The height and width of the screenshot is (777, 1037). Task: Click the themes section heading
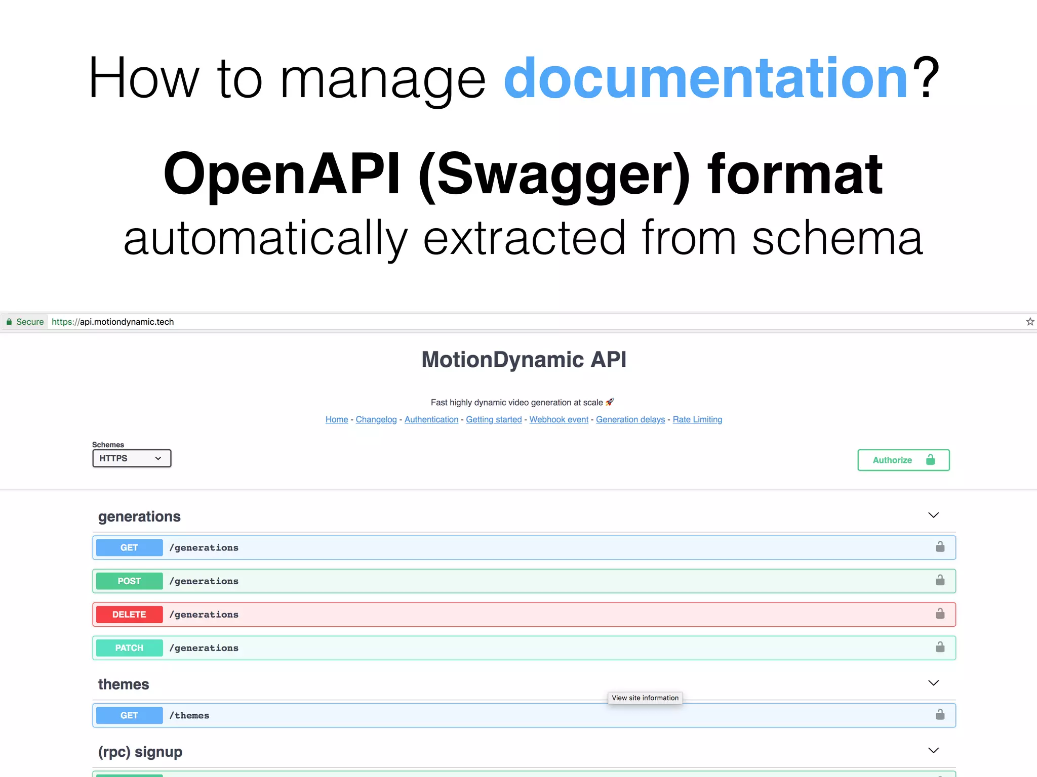(x=124, y=684)
